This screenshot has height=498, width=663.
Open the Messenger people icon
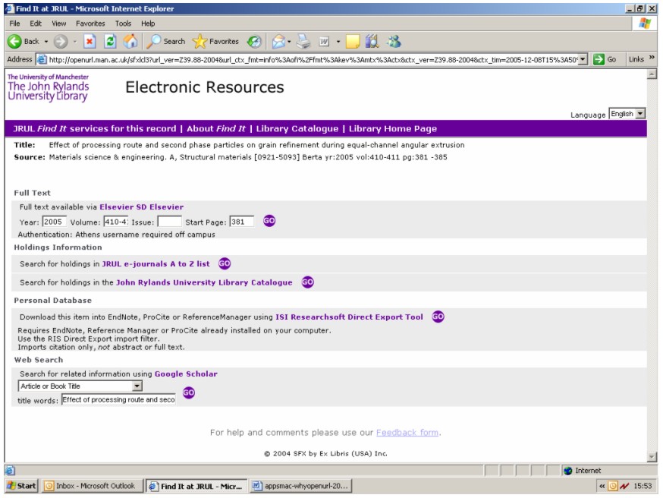(394, 42)
